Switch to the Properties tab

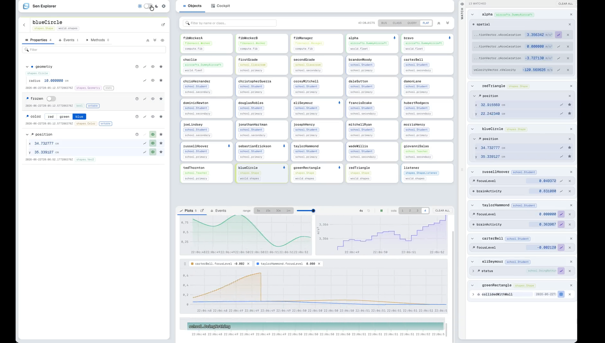coord(38,40)
